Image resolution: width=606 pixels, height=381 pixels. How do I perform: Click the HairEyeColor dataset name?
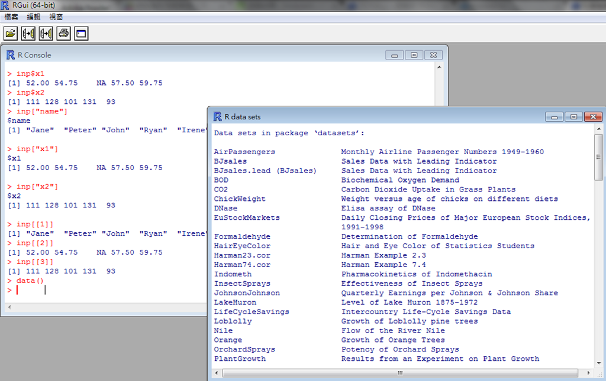point(242,246)
